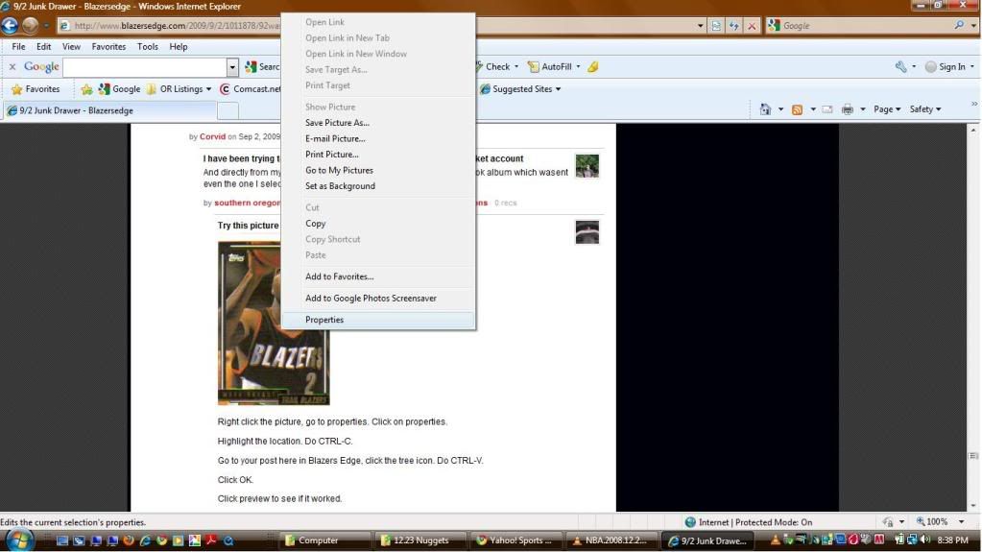
Task: Click the AutoFill toolbar button
Action: tap(550, 66)
